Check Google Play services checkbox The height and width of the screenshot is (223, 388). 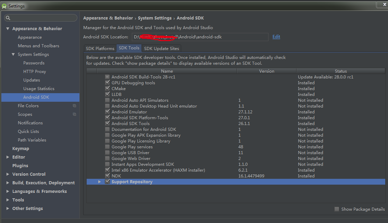pyautogui.click(x=108, y=147)
